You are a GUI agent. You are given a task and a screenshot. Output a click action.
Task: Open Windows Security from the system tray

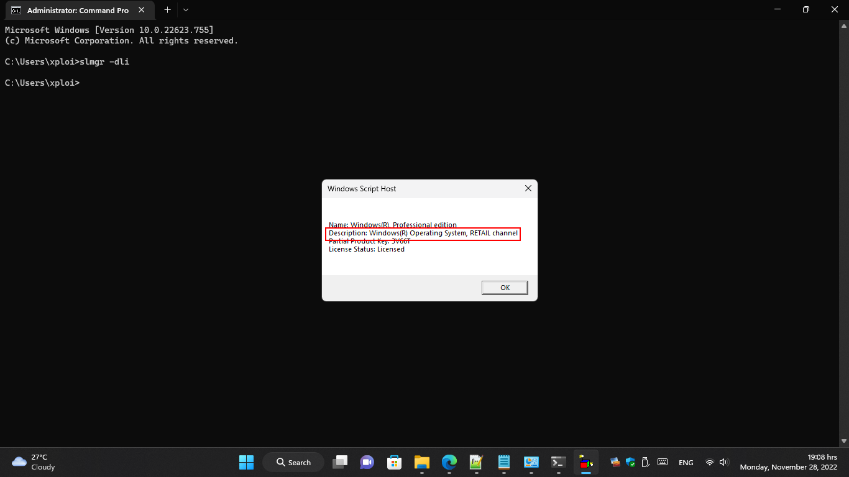point(630,462)
